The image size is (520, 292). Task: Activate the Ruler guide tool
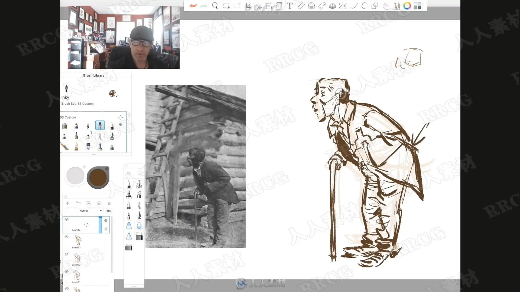click(x=301, y=6)
